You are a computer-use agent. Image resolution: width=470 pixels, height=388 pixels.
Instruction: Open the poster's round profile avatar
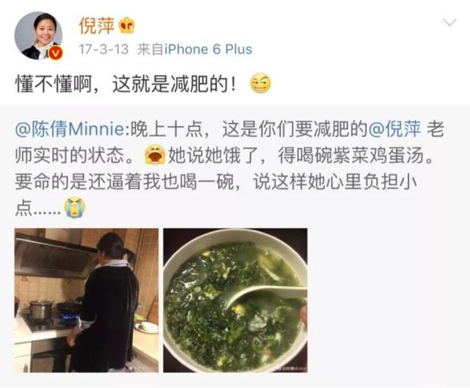(39, 36)
